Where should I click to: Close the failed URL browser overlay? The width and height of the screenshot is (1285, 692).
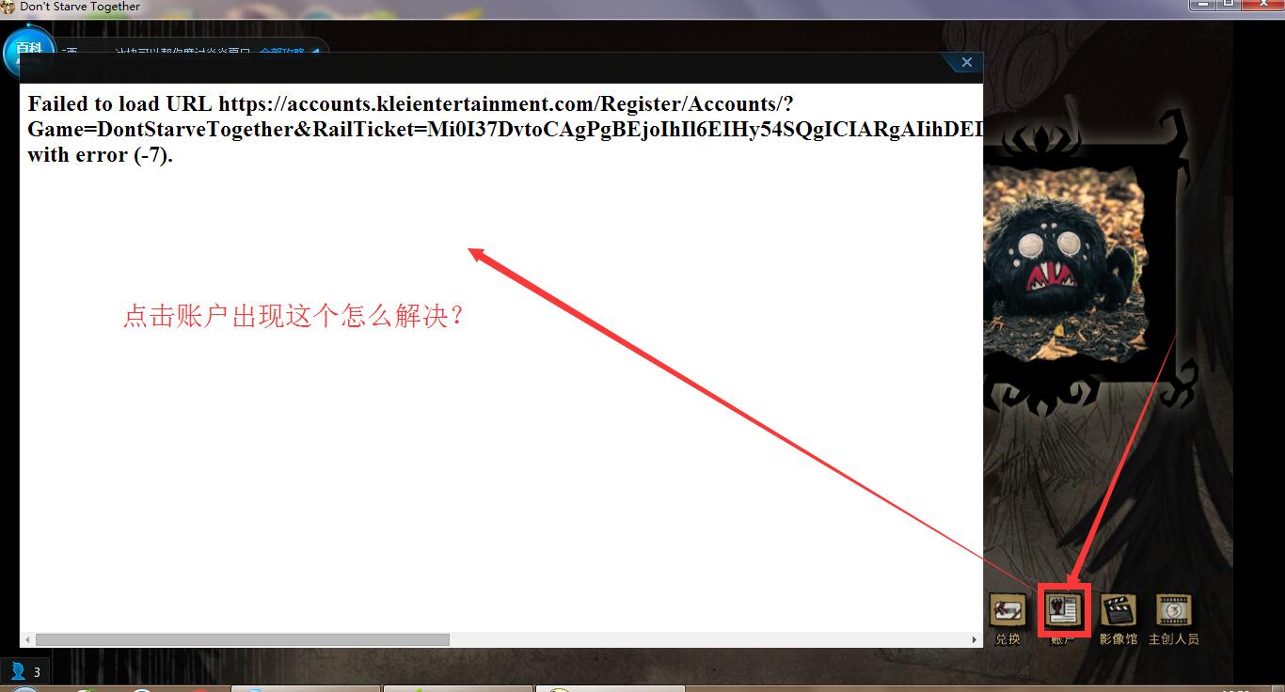966,63
